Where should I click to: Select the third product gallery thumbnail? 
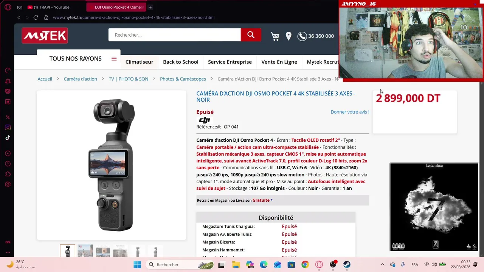click(x=102, y=251)
